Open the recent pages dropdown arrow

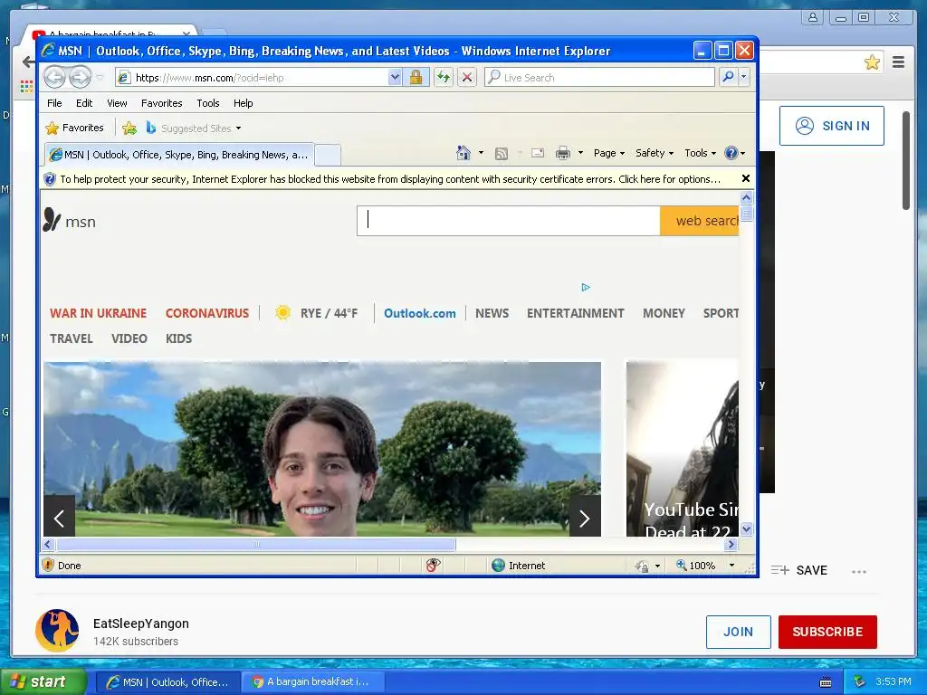100,78
